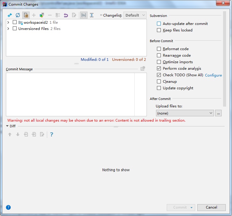Click the 'workspaceid2' row label
Image resolution: width=232 pixels, height=216 pixels.
[36, 22]
